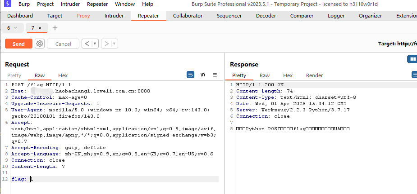
Task: Click 'HTTP/1.1 200 OK' response status line
Action: (260, 85)
